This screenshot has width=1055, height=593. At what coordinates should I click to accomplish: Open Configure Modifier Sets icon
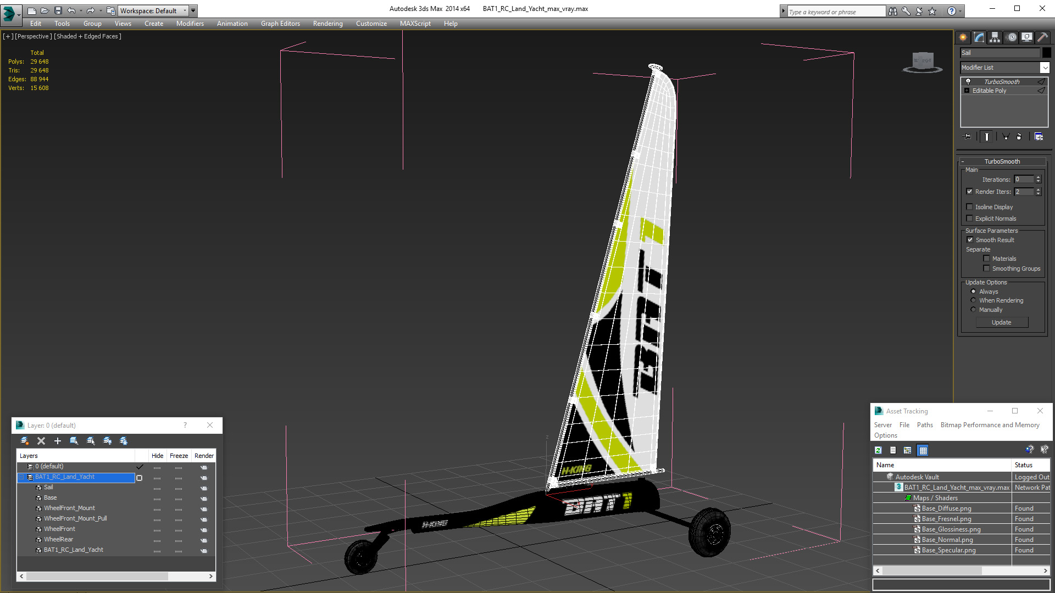[1039, 137]
